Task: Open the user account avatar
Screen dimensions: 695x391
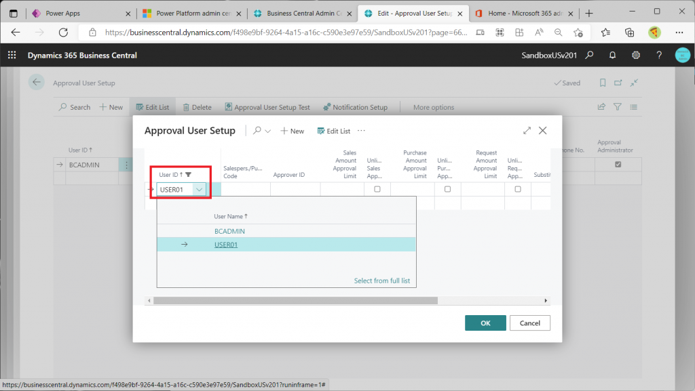Action: (683, 55)
